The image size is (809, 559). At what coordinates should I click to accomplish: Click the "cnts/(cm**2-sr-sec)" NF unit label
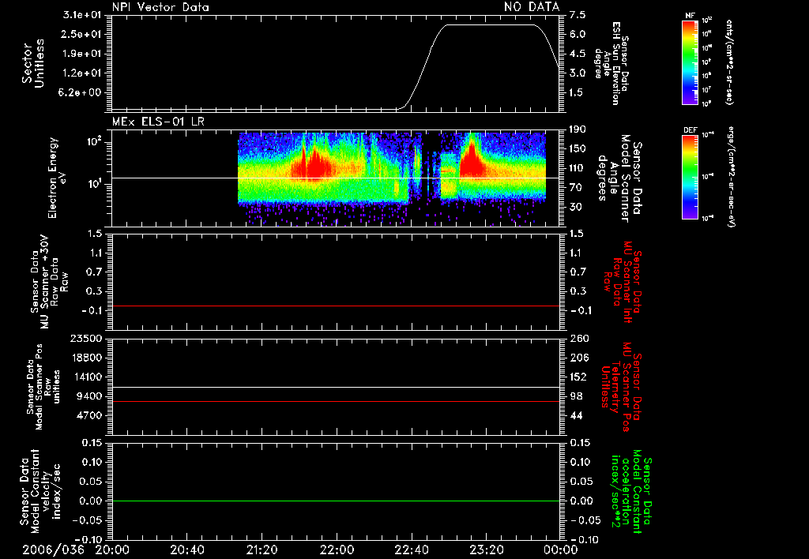point(729,62)
